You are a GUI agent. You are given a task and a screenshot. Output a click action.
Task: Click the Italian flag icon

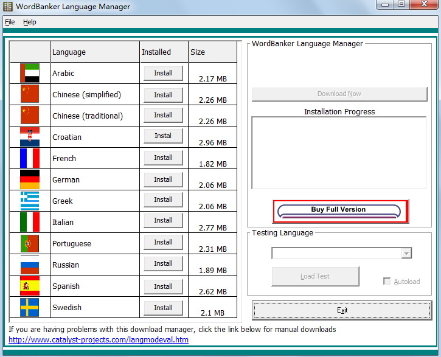(x=30, y=222)
